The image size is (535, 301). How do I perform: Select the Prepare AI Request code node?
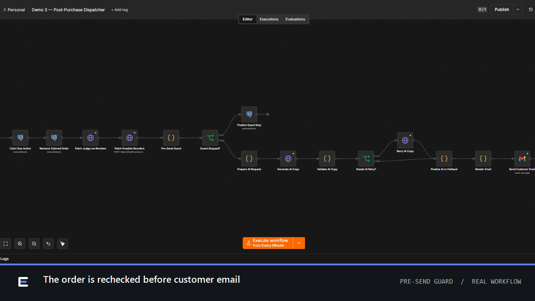[x=249, y=159]
